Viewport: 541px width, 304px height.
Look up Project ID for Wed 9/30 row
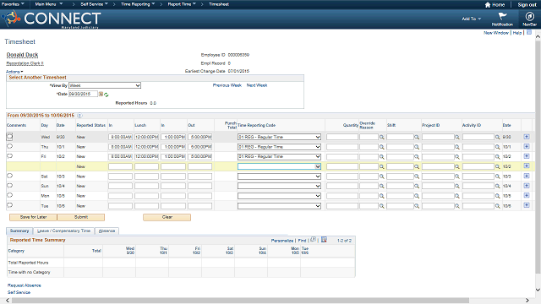pyautogui.click(x=457, y=137)
